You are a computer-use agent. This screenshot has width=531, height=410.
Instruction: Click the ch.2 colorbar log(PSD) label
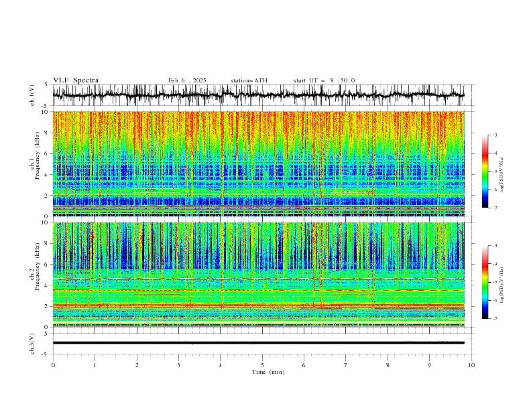(502, 285)
